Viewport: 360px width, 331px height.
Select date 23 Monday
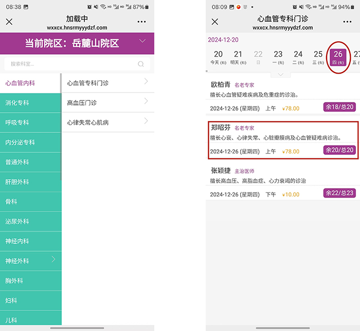coord(278,57)
